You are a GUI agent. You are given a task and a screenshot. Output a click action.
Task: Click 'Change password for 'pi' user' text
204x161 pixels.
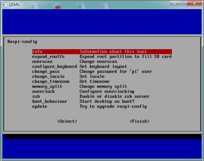click(x=116, y=71)
